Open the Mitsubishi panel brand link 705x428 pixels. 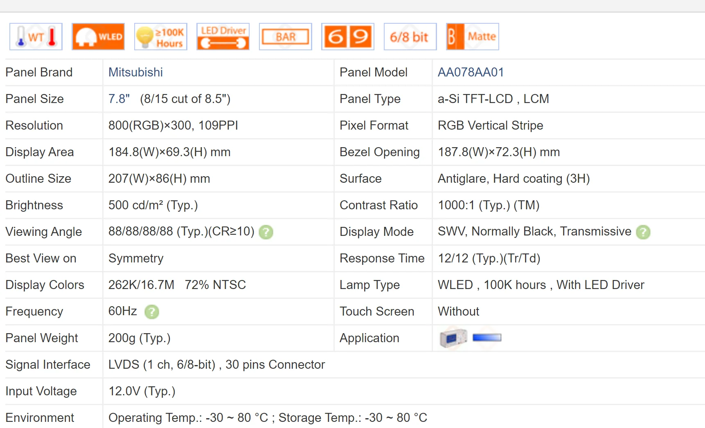(135, 72)
